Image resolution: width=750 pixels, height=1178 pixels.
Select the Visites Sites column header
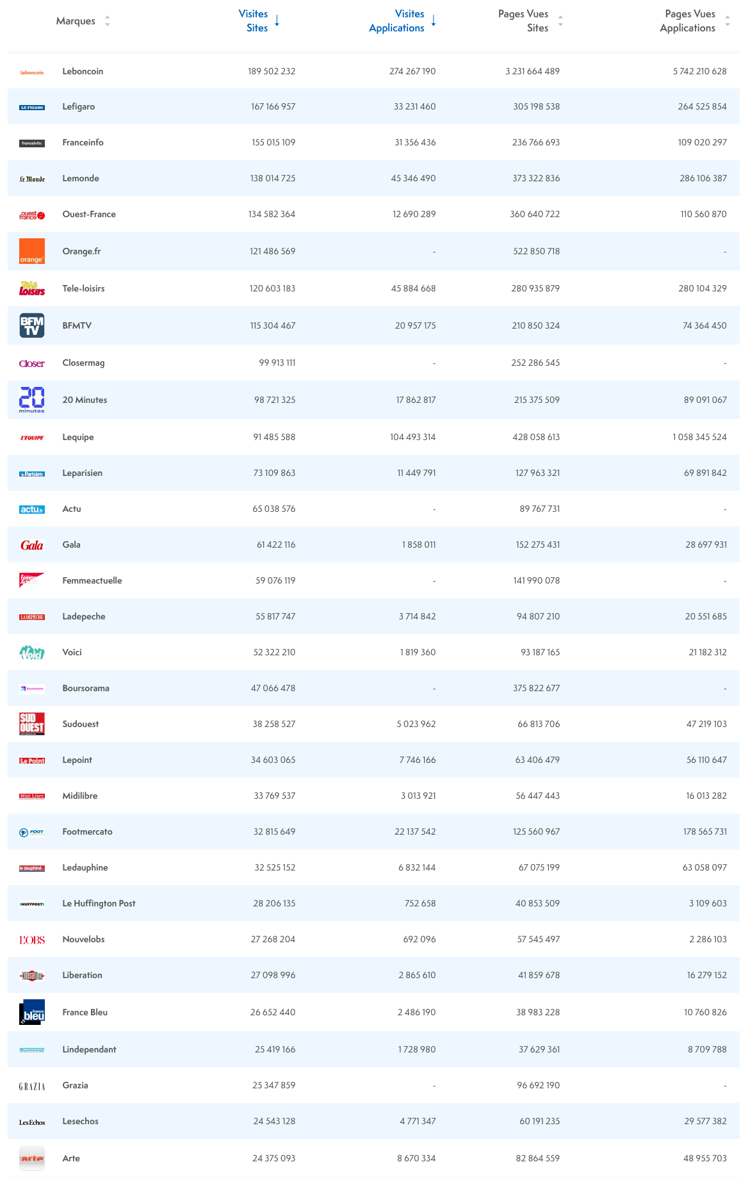pyautogui.click(x=254, y=21)
